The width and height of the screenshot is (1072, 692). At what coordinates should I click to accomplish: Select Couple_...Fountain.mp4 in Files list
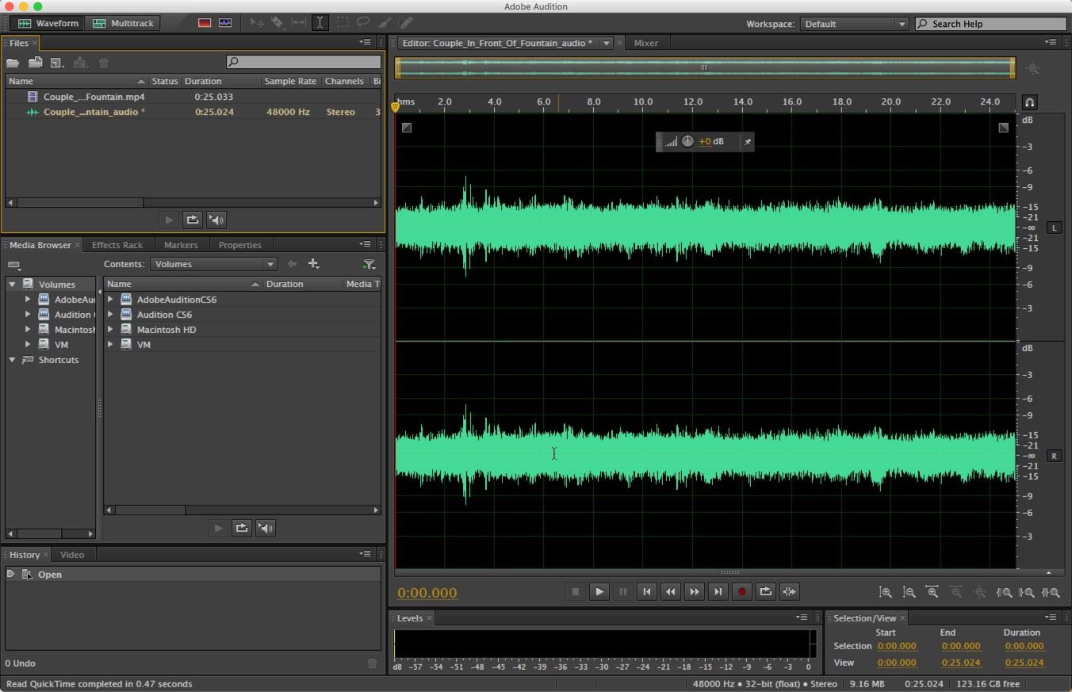pyautogui.click(x=193, y=97)
